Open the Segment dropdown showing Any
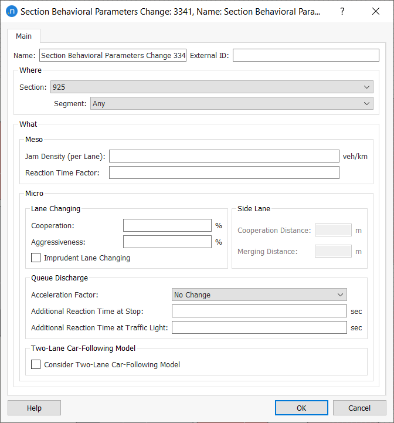This screenshot has width=394, height=423. pyautogui.click(x=232, y=104)
